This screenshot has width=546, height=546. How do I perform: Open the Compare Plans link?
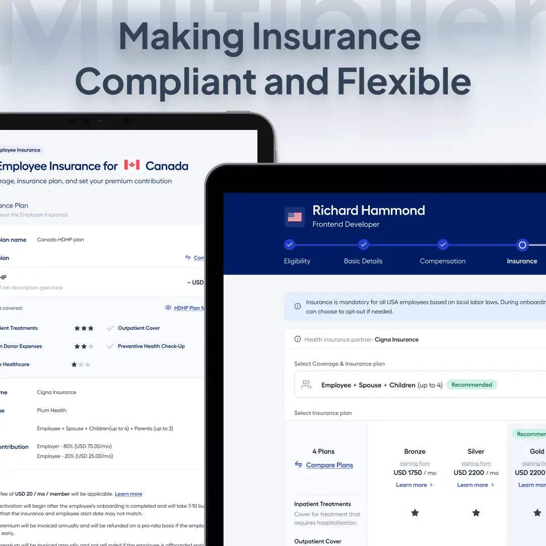[329, 465]
